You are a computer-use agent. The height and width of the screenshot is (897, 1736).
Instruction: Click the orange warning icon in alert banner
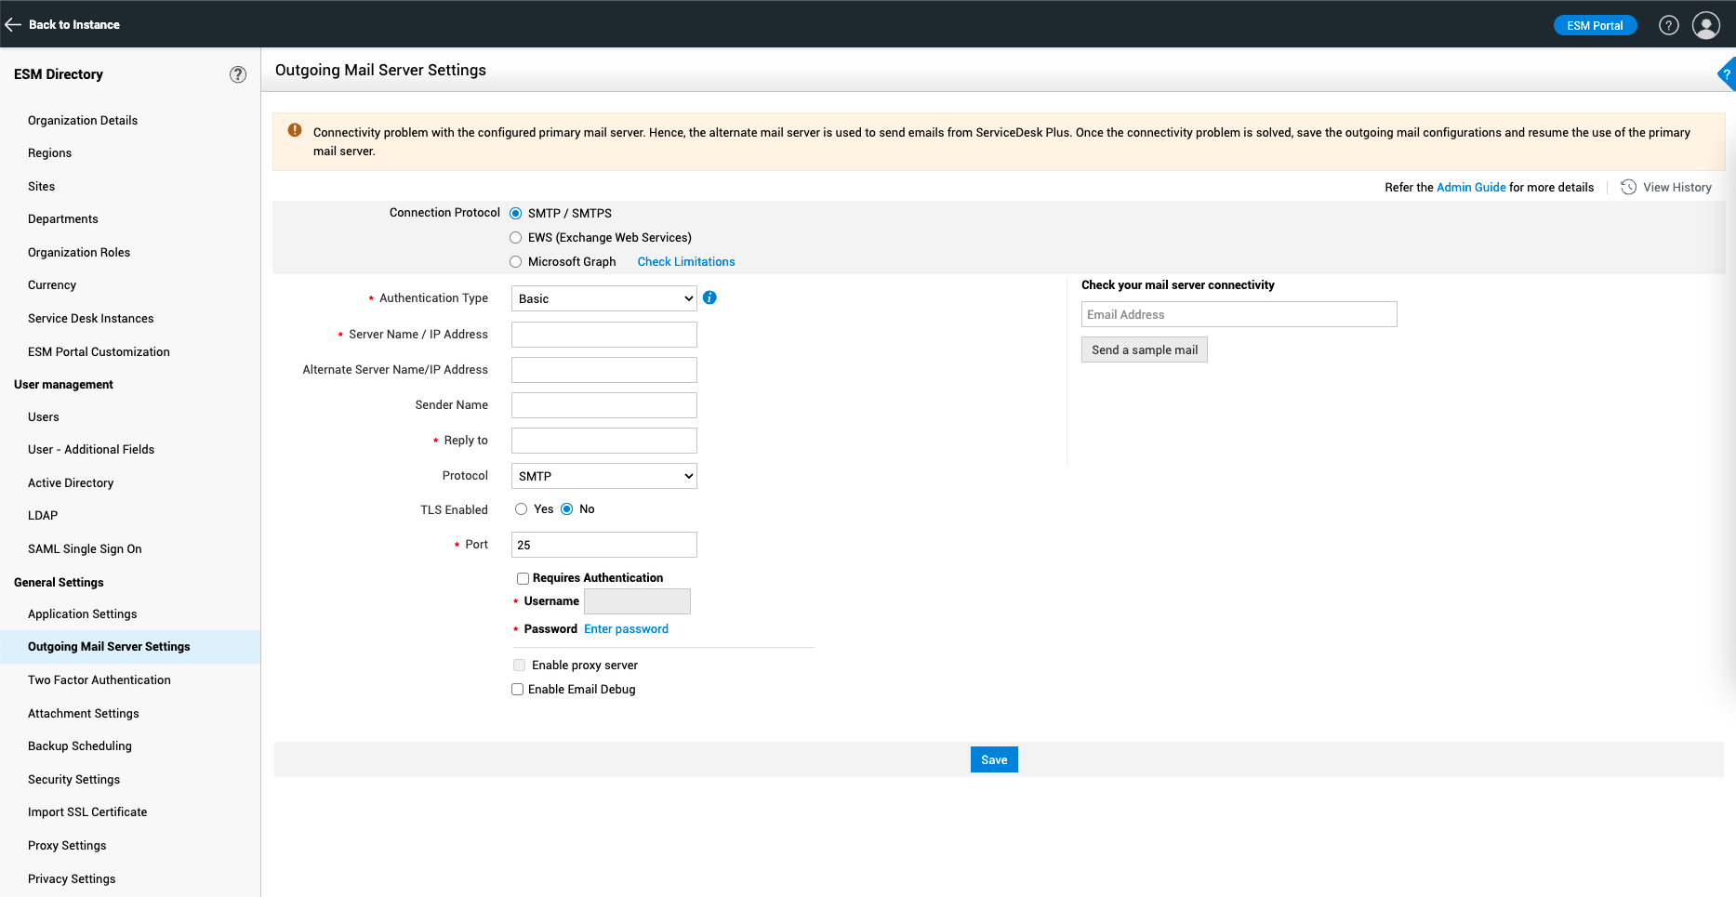pyautogui.click(x=295, y=130)
